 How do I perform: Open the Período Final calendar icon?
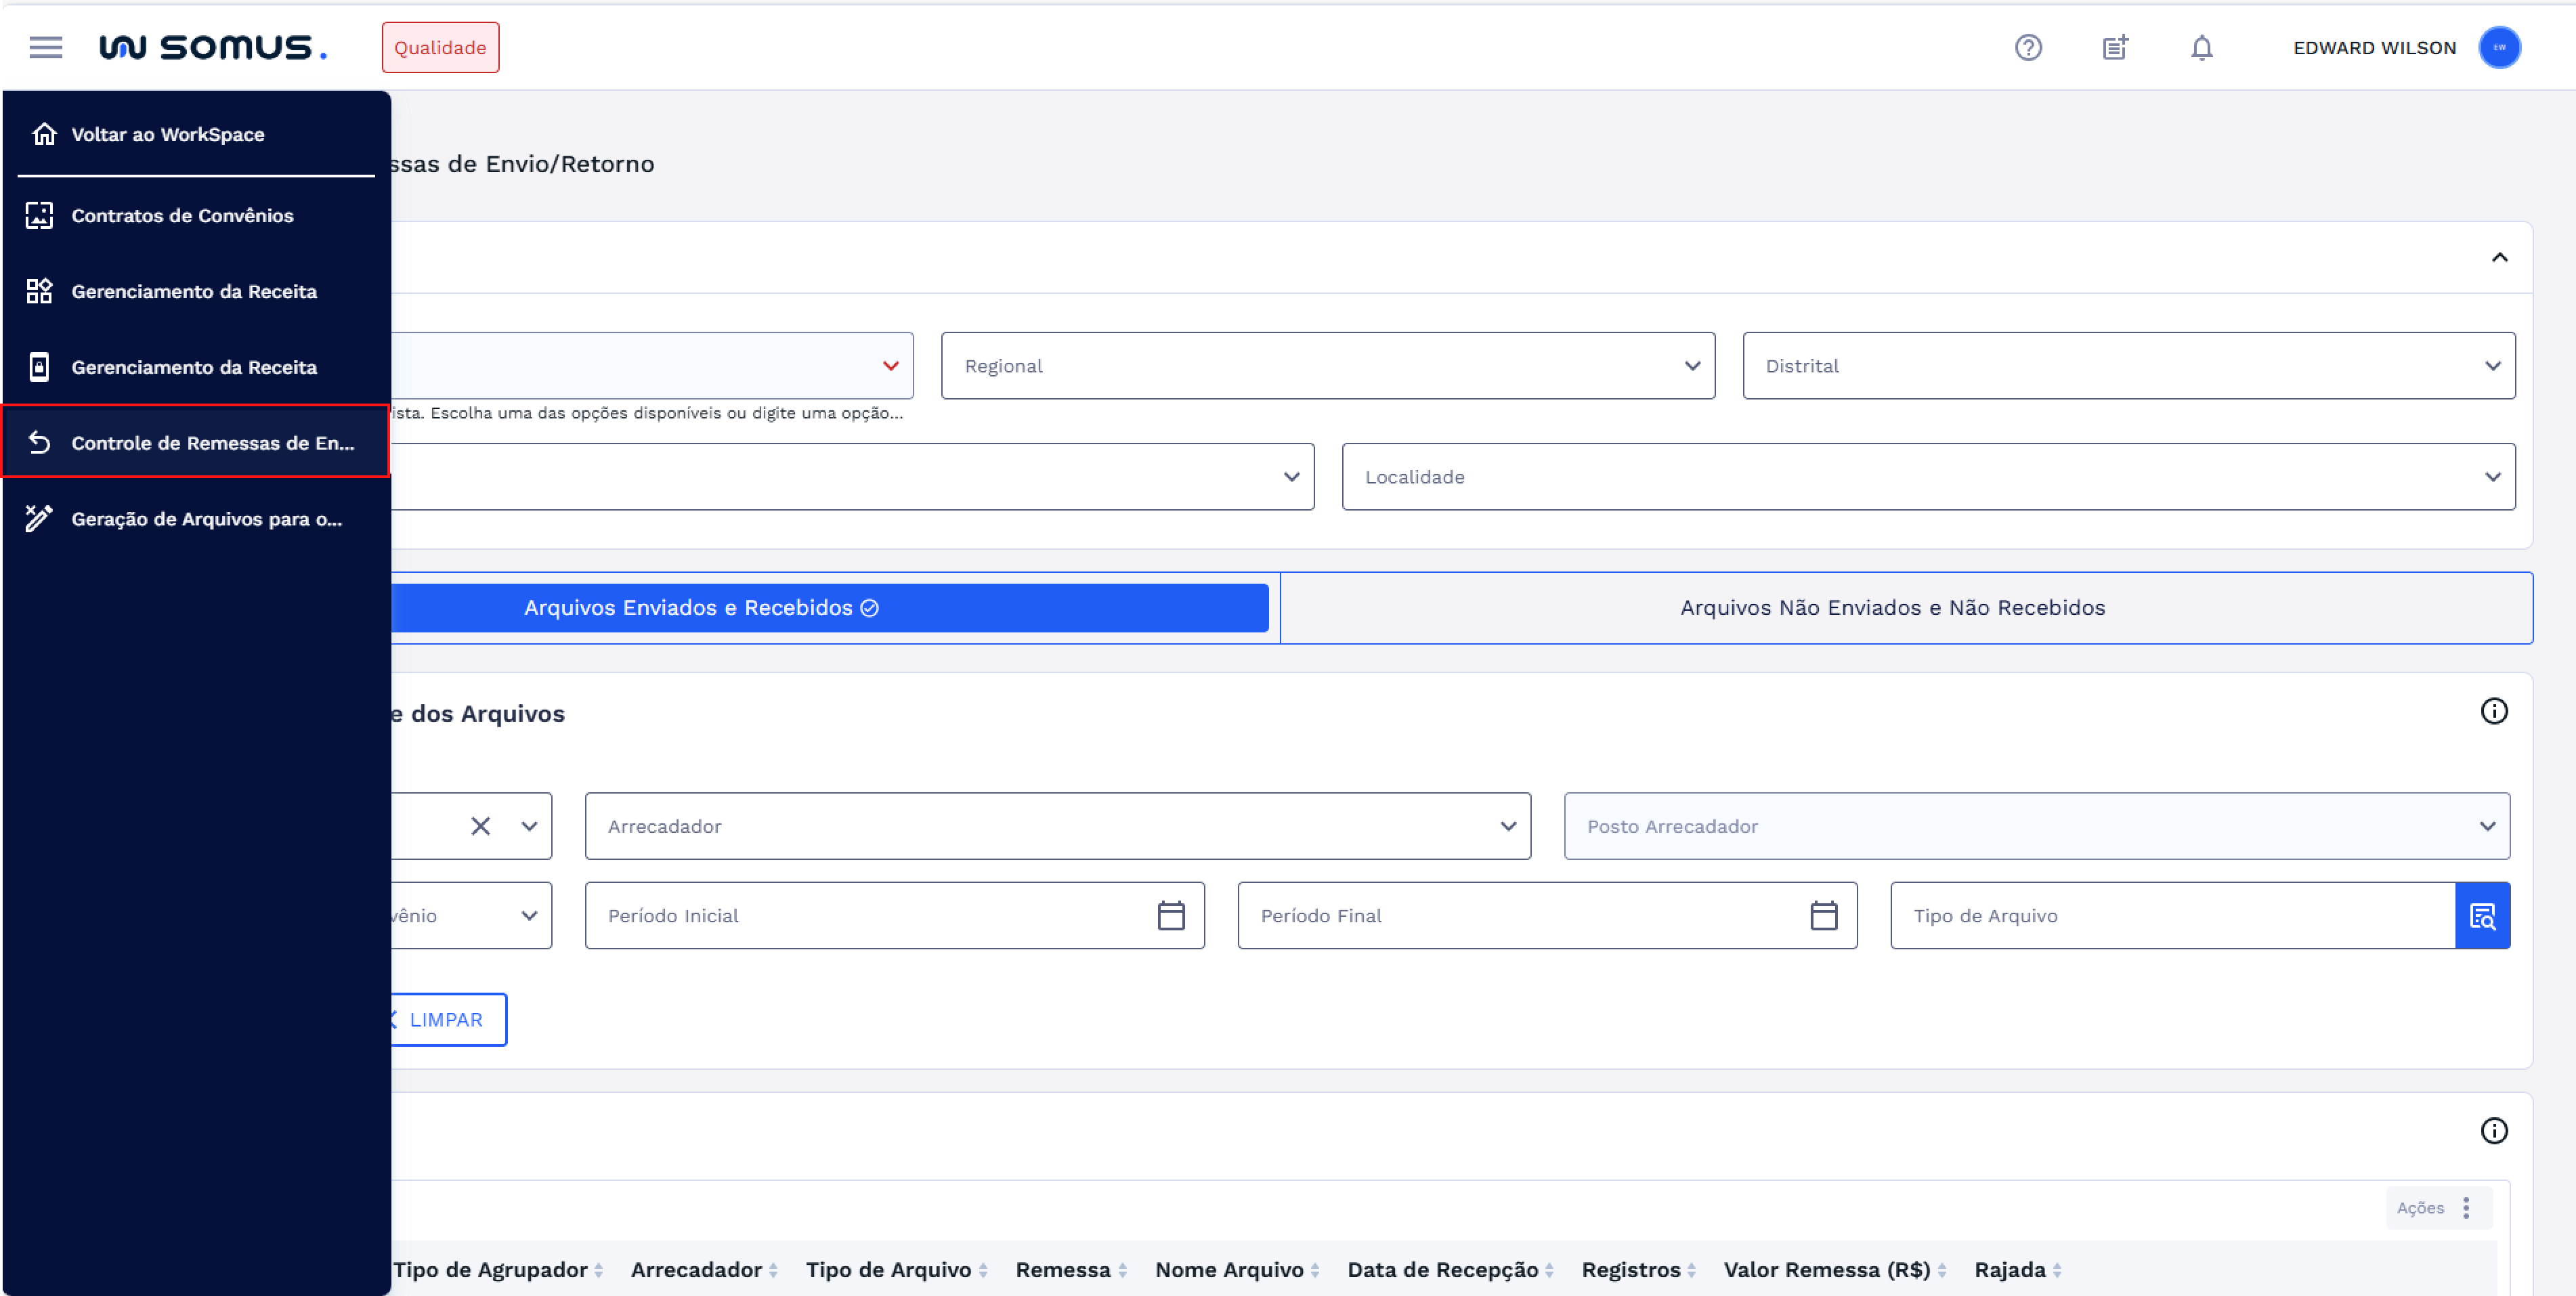pos(1825,915)
